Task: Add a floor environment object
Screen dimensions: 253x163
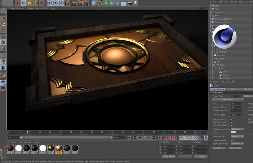Action: 123,3
